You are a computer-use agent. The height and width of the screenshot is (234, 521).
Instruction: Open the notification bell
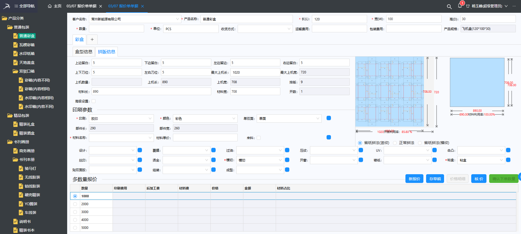460,6
